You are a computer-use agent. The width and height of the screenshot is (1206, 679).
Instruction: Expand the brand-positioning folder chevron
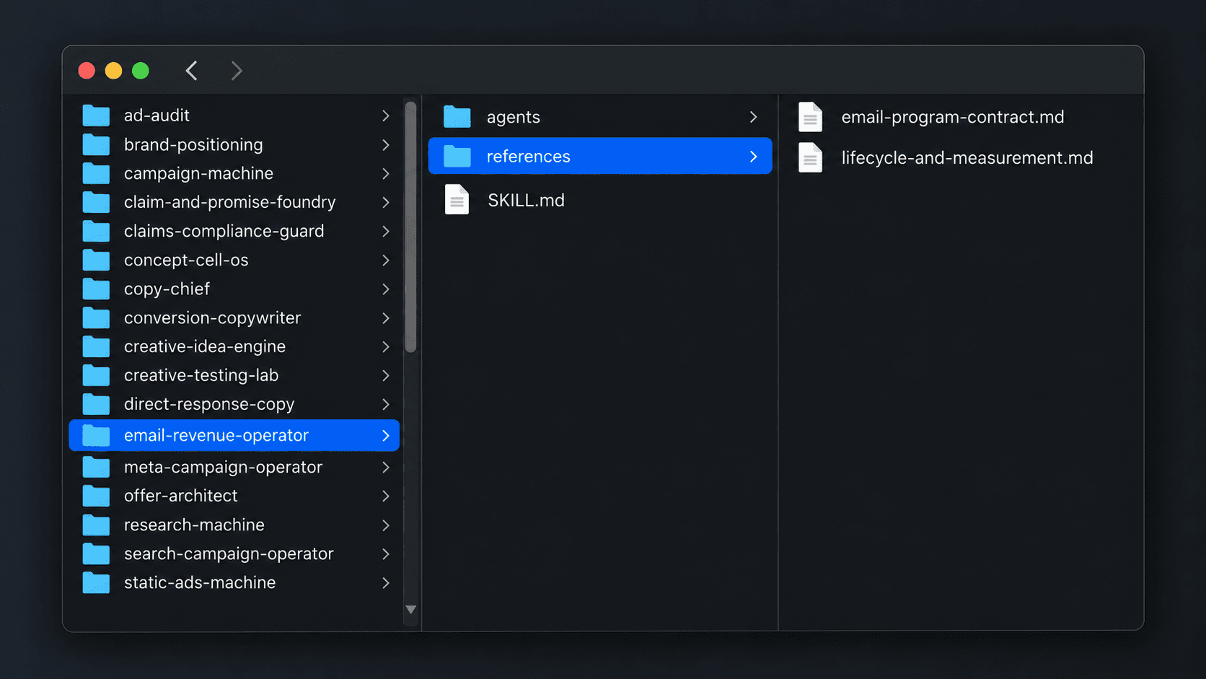(386, 145)
